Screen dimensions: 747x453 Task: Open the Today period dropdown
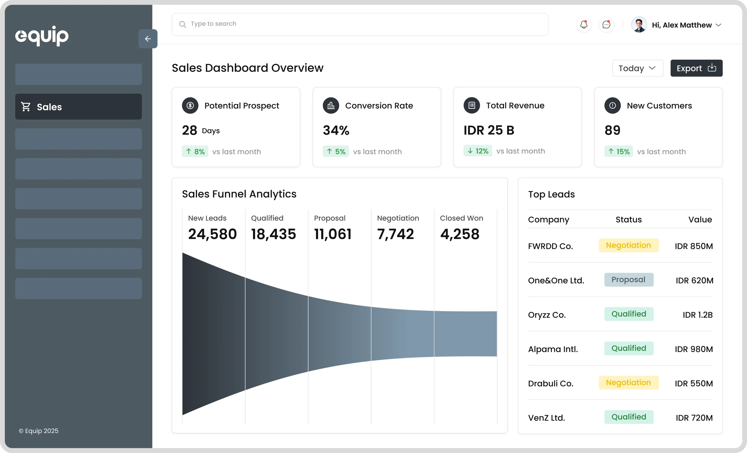click(637, 68)
